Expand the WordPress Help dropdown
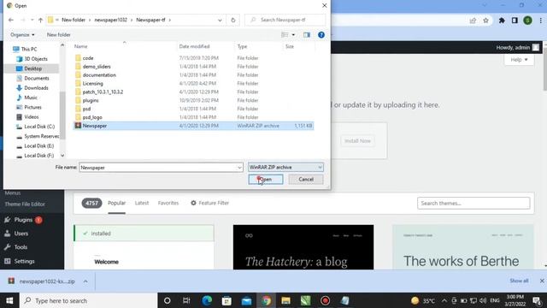 pos(519,60)
